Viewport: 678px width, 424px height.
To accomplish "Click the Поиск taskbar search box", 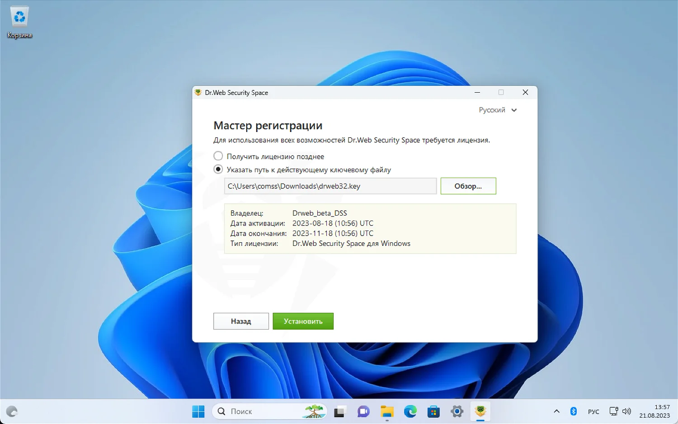I will tap(269, 411).
